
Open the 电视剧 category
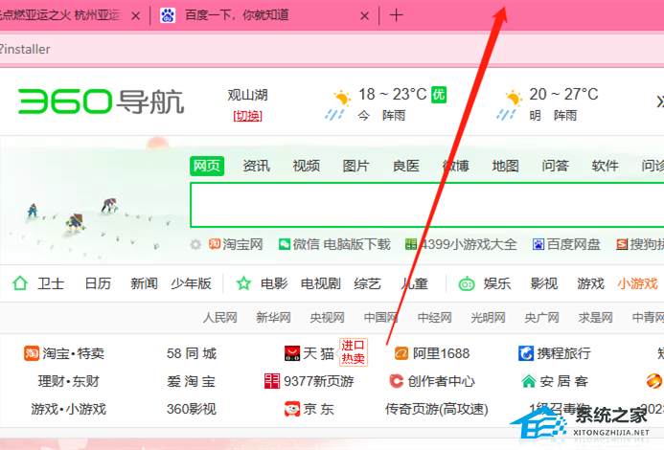[x=321, y=283]
